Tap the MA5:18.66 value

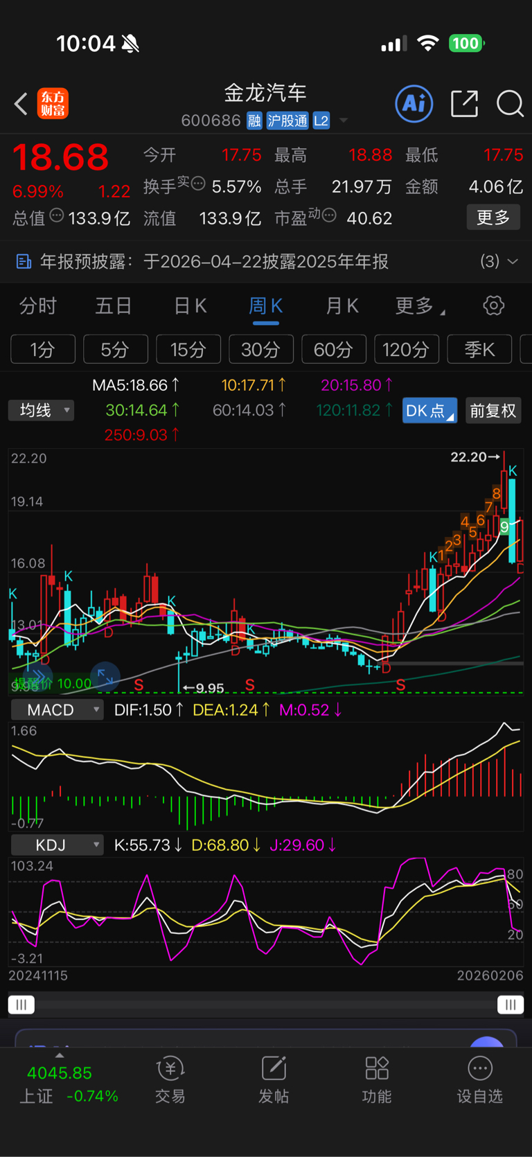click(x=136, y=385)
